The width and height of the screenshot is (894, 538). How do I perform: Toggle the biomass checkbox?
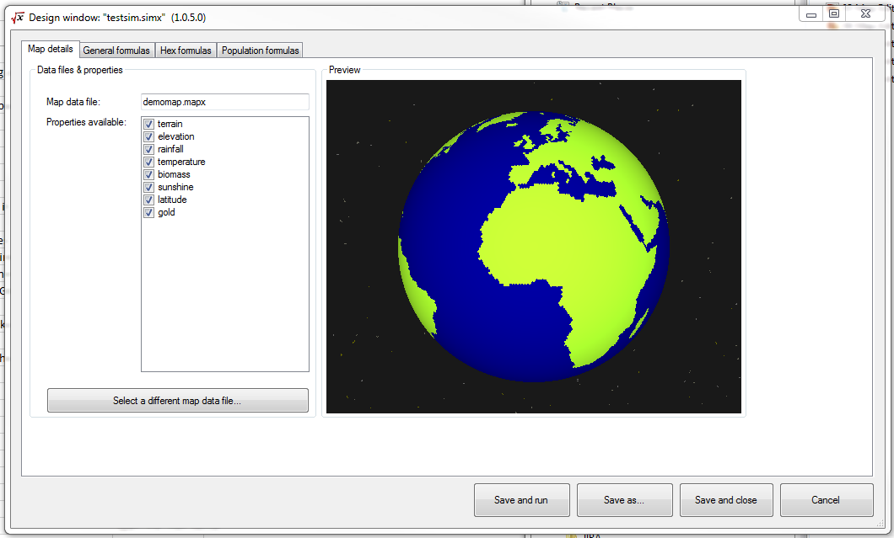(x=148, y=174)
